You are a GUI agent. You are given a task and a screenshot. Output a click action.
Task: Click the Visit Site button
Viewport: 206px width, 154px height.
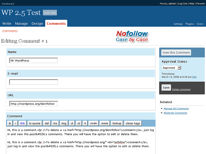[50, 13]
